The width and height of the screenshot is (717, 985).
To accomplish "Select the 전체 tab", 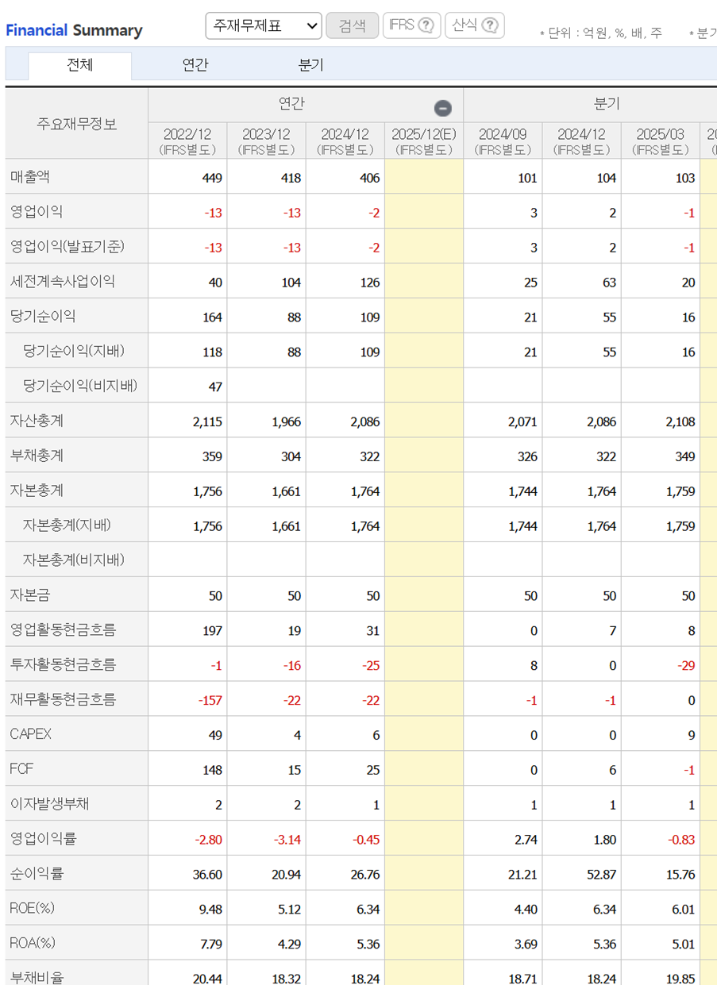I will pos(79,67).
